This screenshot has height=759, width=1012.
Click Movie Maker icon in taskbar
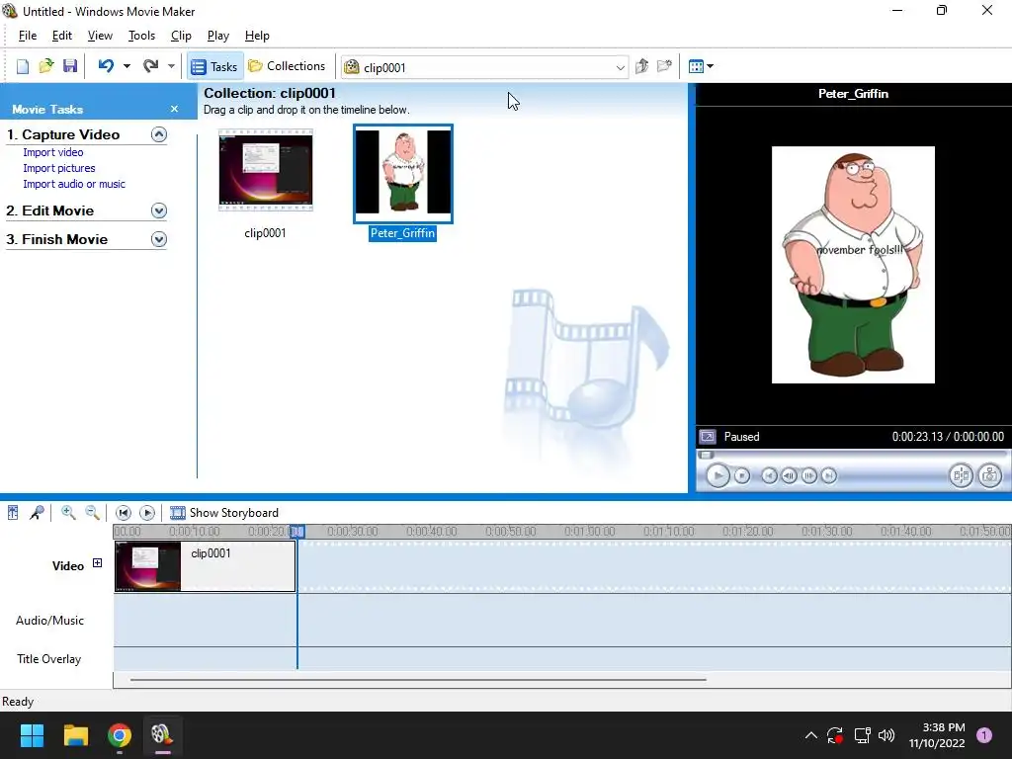162,735
